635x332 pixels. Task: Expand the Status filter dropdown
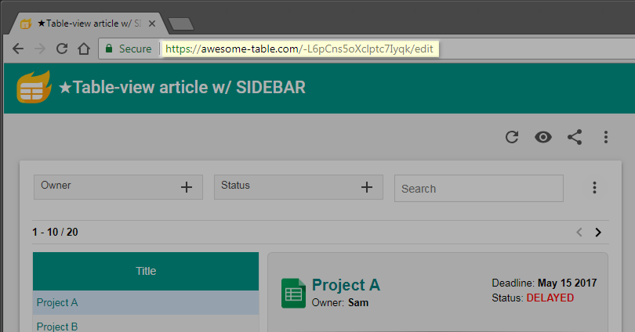coord(299,187)
